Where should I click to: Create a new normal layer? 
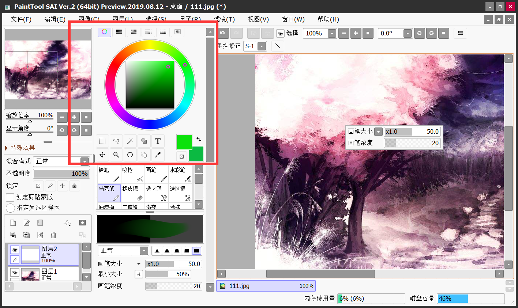(13, 223)
